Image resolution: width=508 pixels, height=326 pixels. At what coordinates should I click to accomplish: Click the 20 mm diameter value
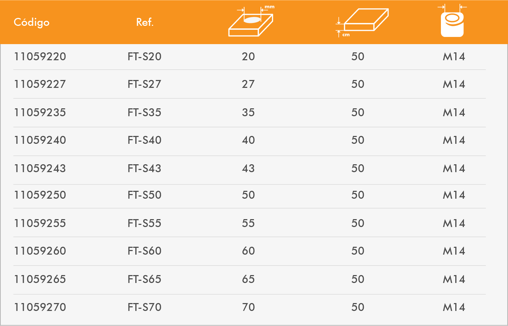tap(248, 56)
